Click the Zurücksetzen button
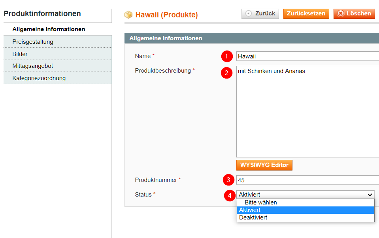 [x=306, y=13]
